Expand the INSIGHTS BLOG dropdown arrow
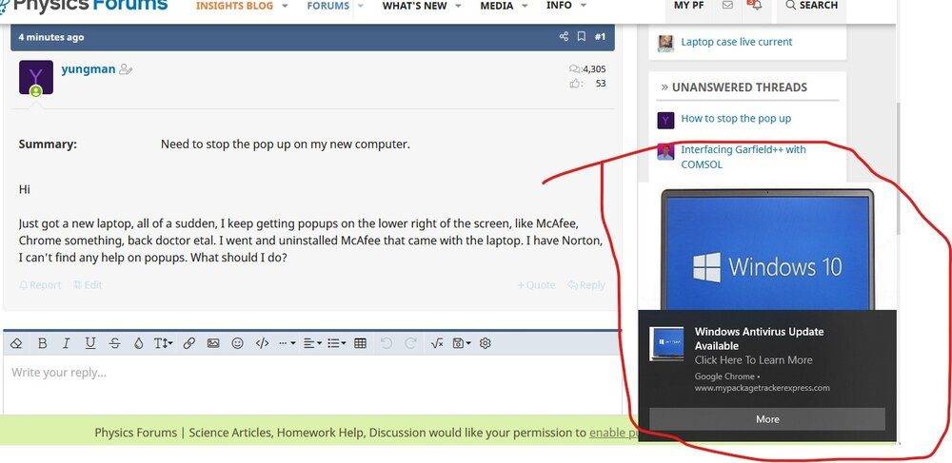 (285, 6)
